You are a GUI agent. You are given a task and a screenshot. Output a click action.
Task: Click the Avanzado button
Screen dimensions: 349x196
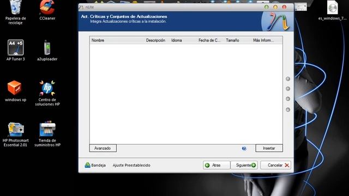(x=103, y=148)
